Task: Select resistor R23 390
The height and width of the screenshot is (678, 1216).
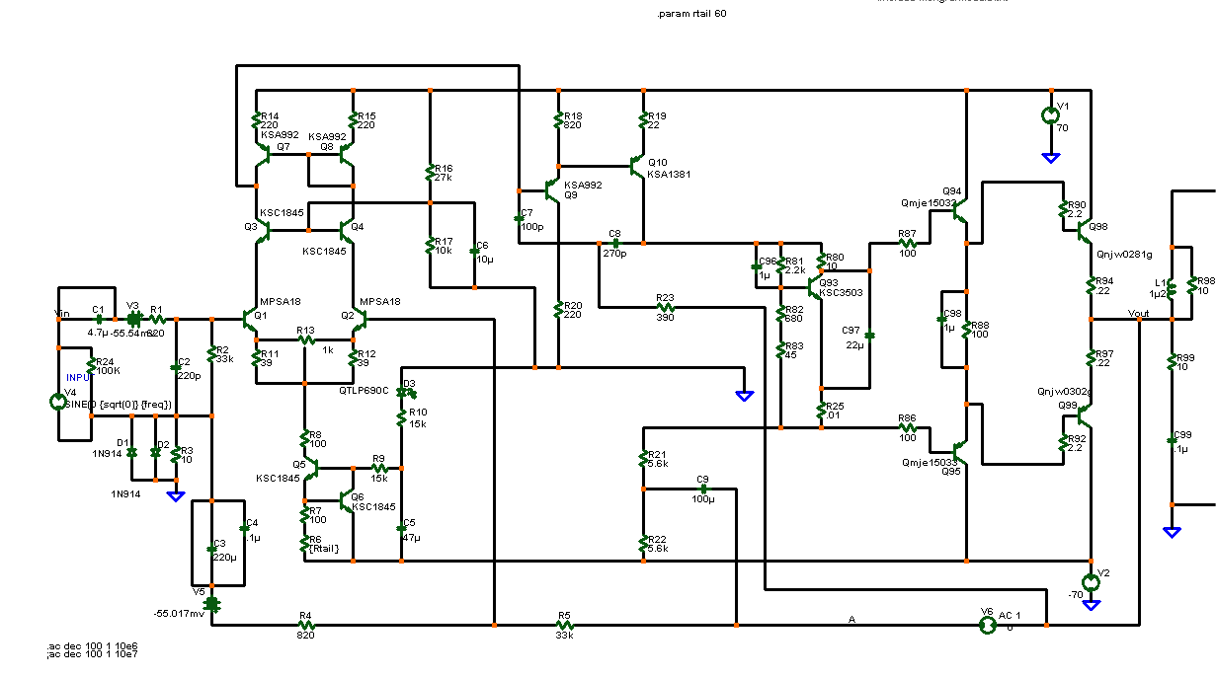Action: click(664, 307)
